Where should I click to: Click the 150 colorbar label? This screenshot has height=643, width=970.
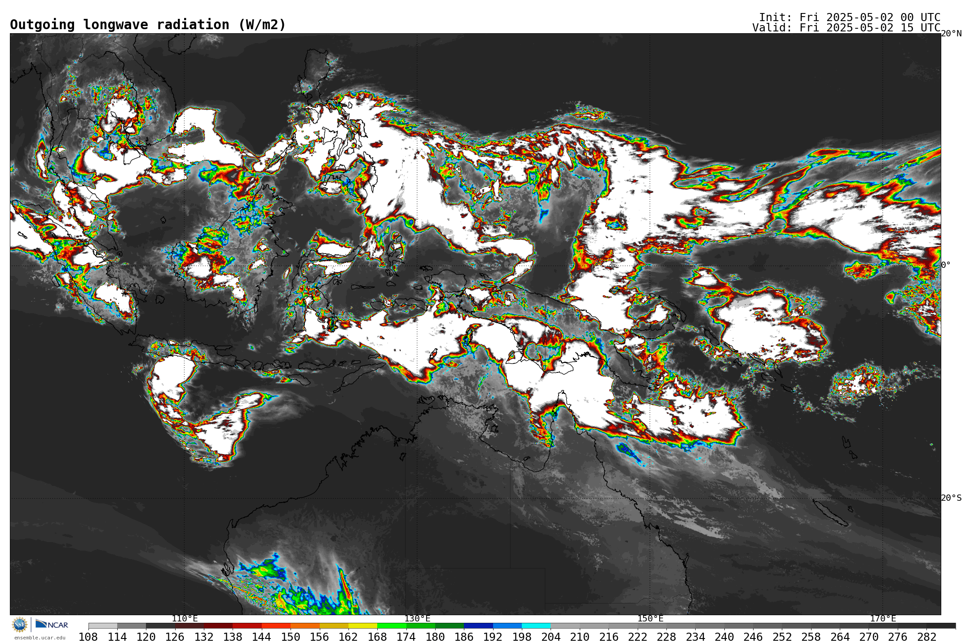(x=291, y=637)
